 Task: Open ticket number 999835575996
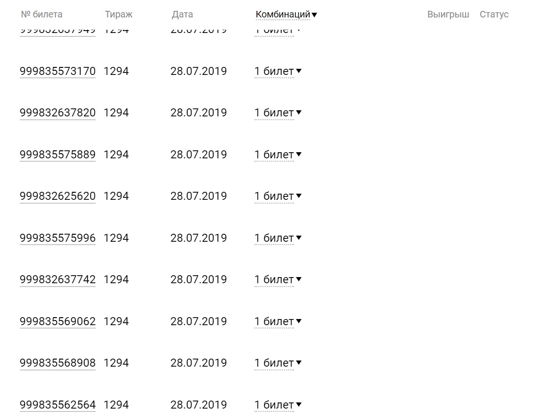tap(57, 238)
